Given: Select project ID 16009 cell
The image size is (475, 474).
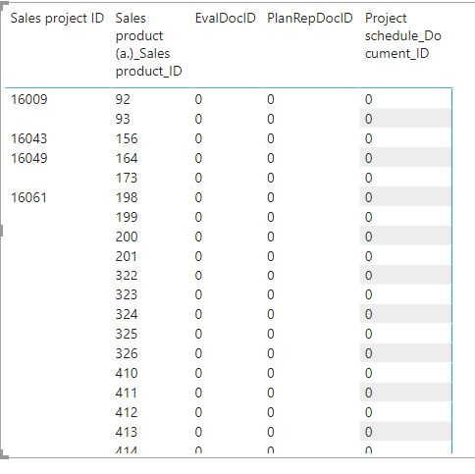Looking at the screenshot, I should [29, 99].
